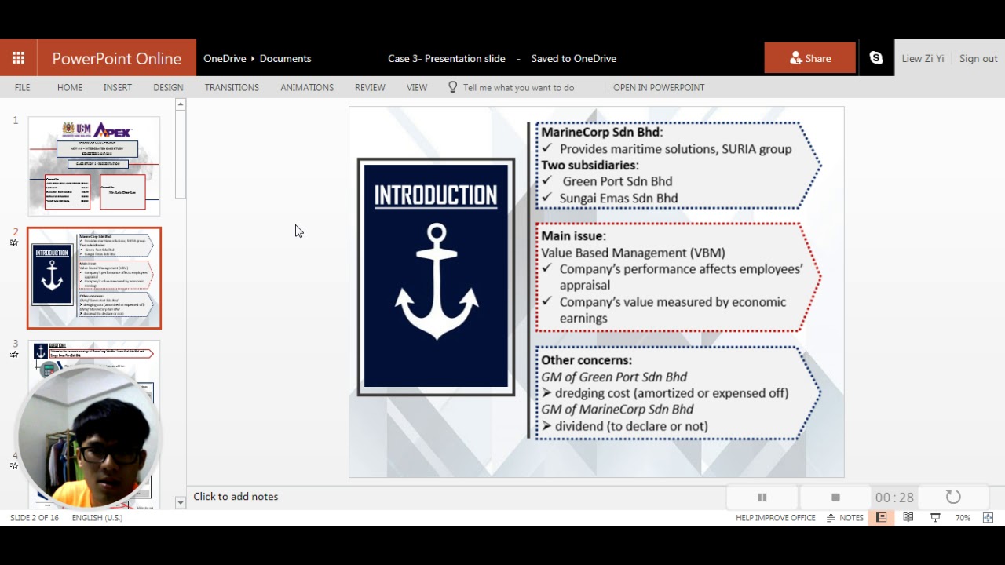Click the Share button
The height and width of the screenshot is (565, 1005).
pyautogui.click(x=810, y=58)
